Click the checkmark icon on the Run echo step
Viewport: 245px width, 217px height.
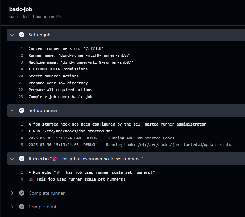[x=22, y=159]
